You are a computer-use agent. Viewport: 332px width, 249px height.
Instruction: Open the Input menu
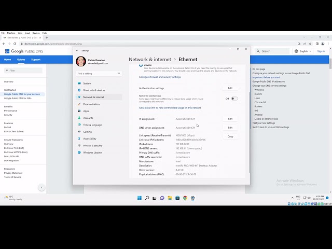click(27, 33)
